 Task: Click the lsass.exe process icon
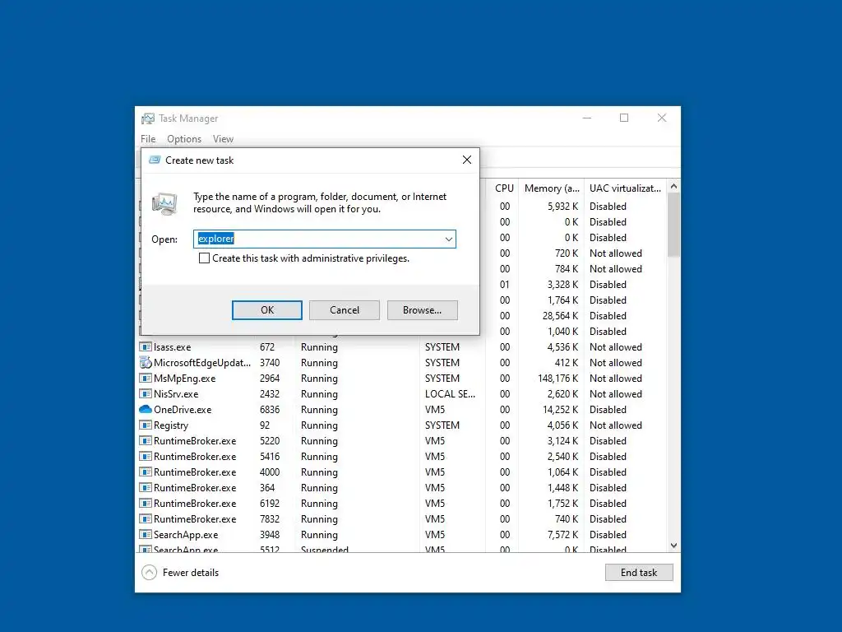click(x=146, y=347)
